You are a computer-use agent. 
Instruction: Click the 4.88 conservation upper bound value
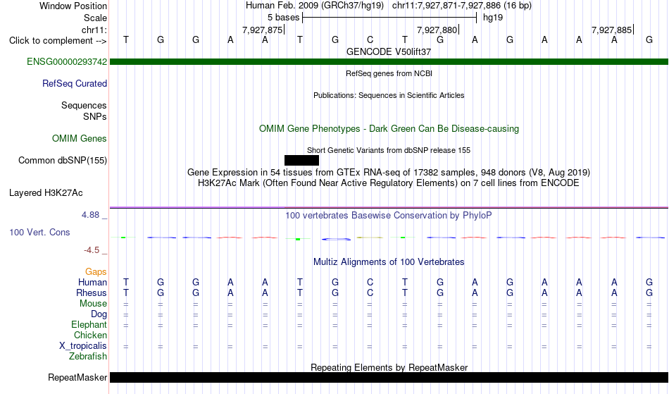point(90,215)
